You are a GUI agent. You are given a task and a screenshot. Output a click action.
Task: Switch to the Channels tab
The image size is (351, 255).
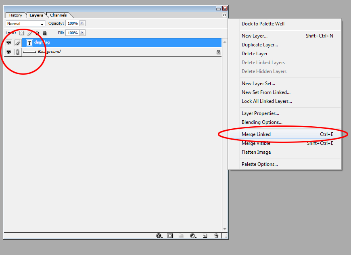tap(58, 15)
